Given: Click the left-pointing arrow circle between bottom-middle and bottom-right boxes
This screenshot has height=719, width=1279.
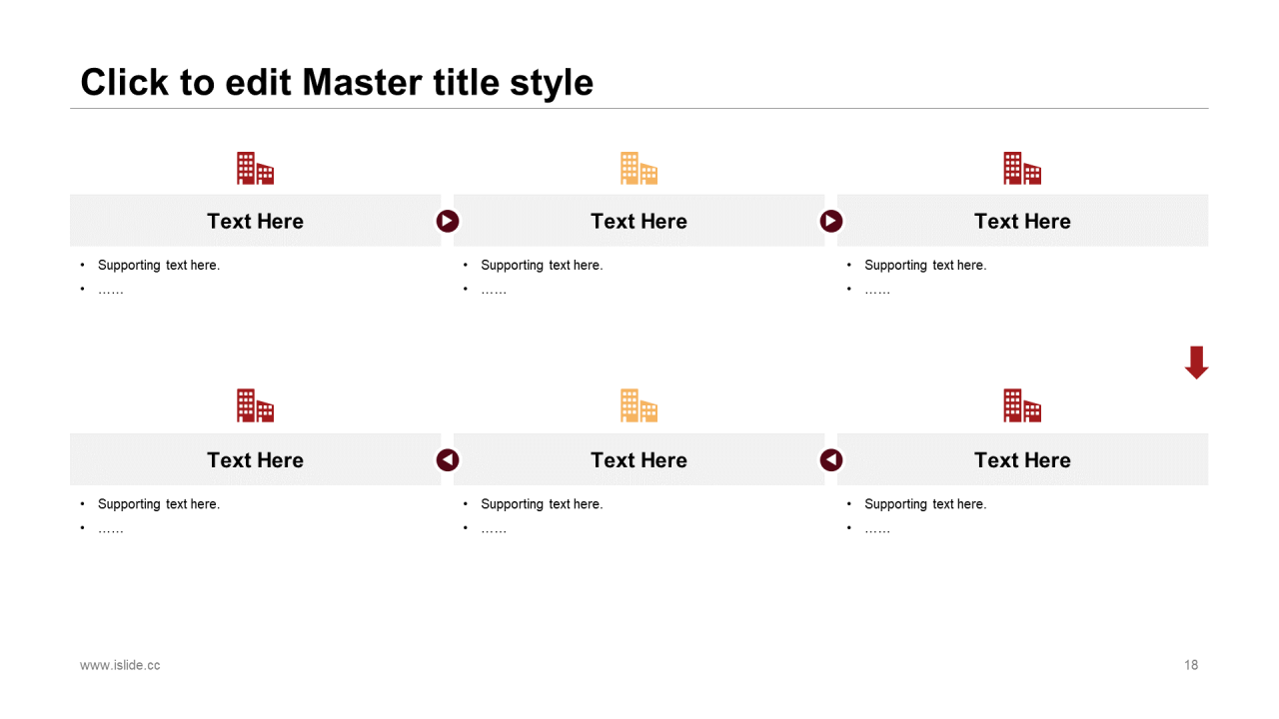Looking at the screenshot, I should pos(831,459).
